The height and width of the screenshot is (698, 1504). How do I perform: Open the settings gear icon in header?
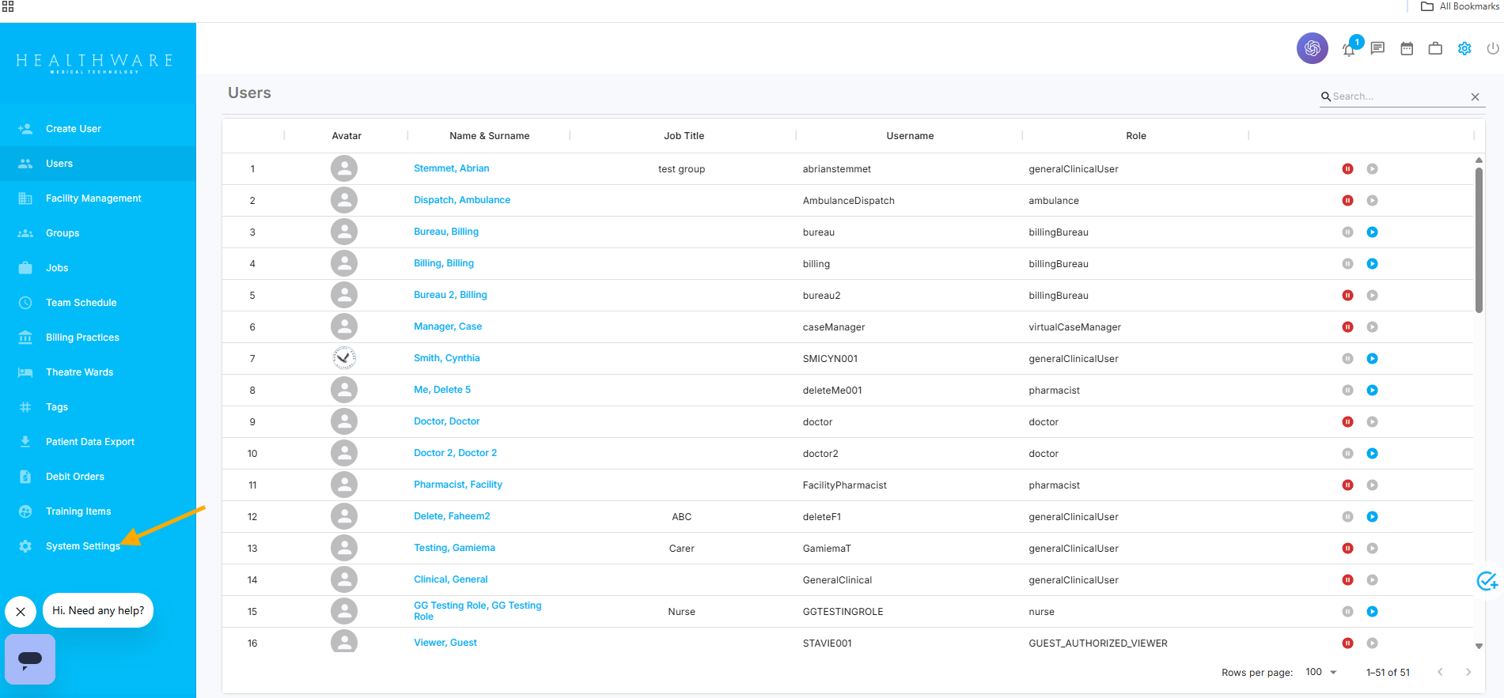tap(1464, 49)
